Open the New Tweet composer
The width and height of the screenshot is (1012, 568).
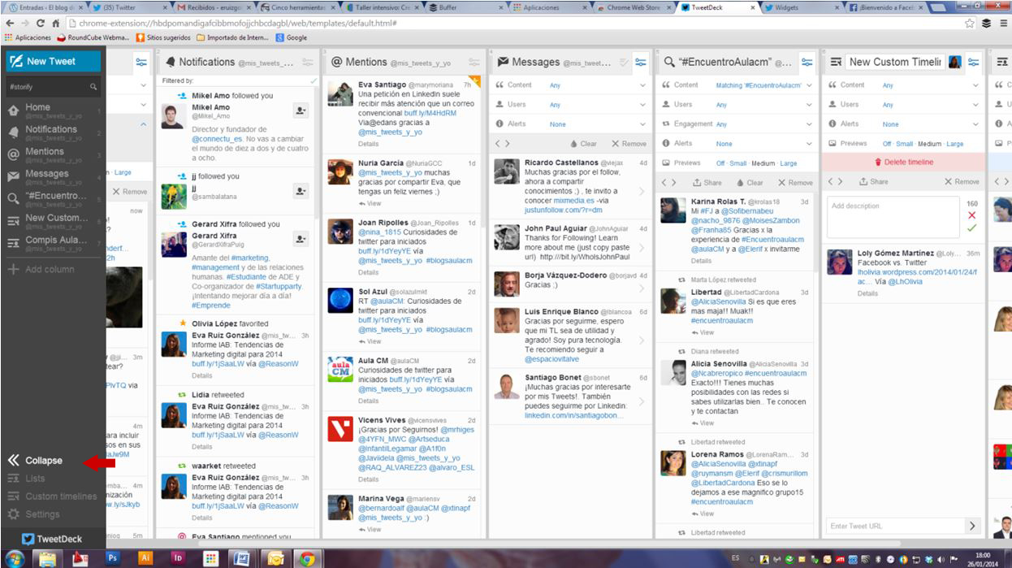click(52, 61)
